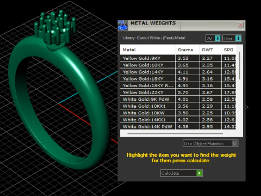This screenshot has width=261, height=196.
Task: Click the Metal Weights scale icon
Action: (123, 26)
